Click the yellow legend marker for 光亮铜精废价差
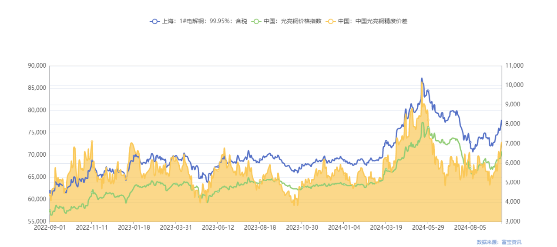Image resolution: width=557 pixels, height=247 pixels. pos(331,21)
